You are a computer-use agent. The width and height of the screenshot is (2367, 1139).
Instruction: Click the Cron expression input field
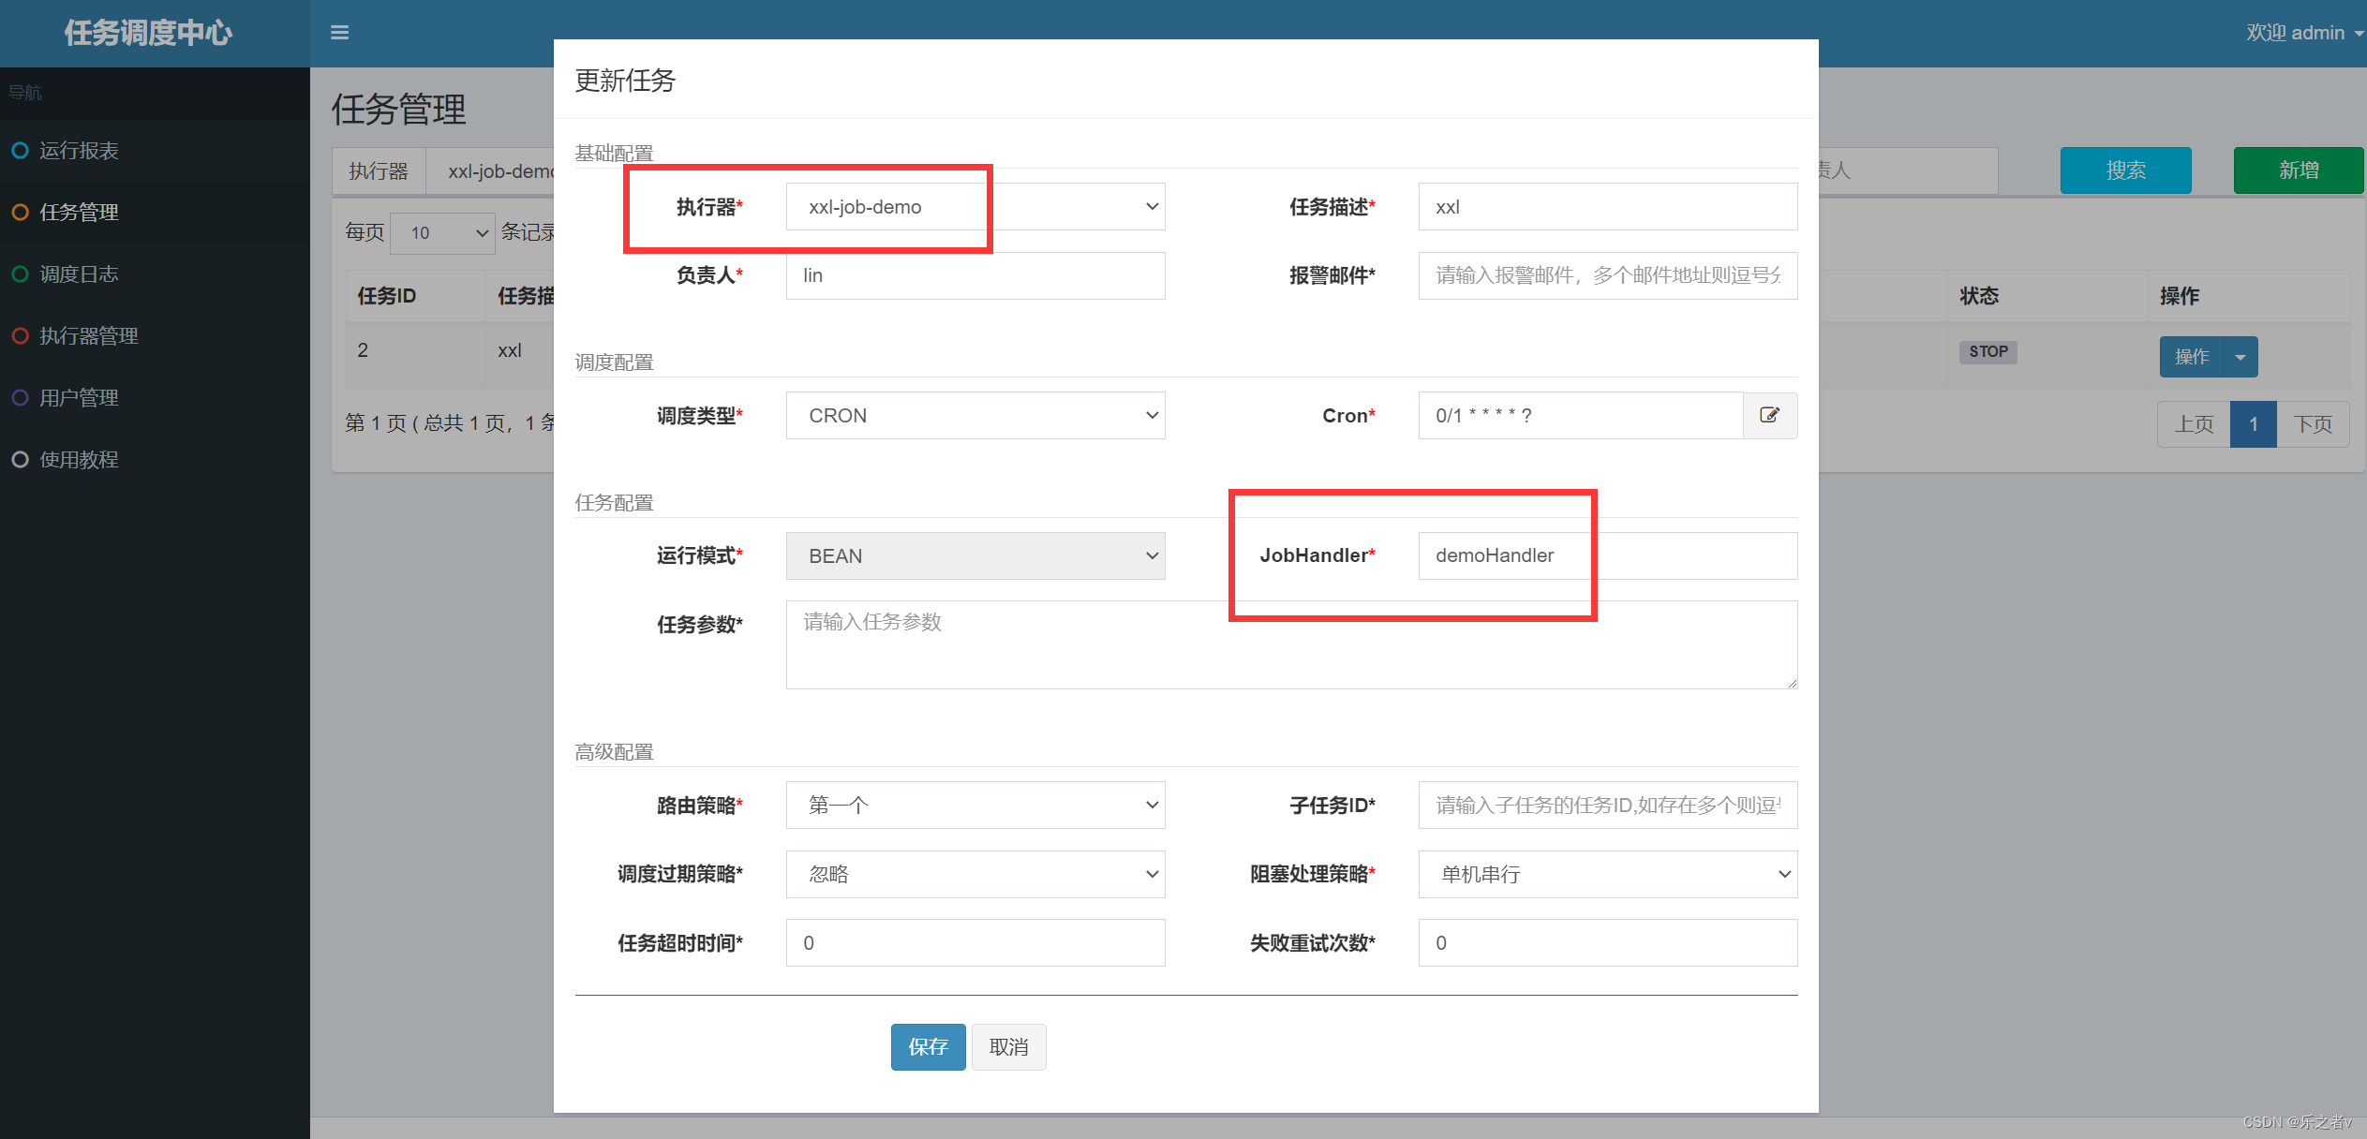pyautogui.click(x=1581, y=415)
